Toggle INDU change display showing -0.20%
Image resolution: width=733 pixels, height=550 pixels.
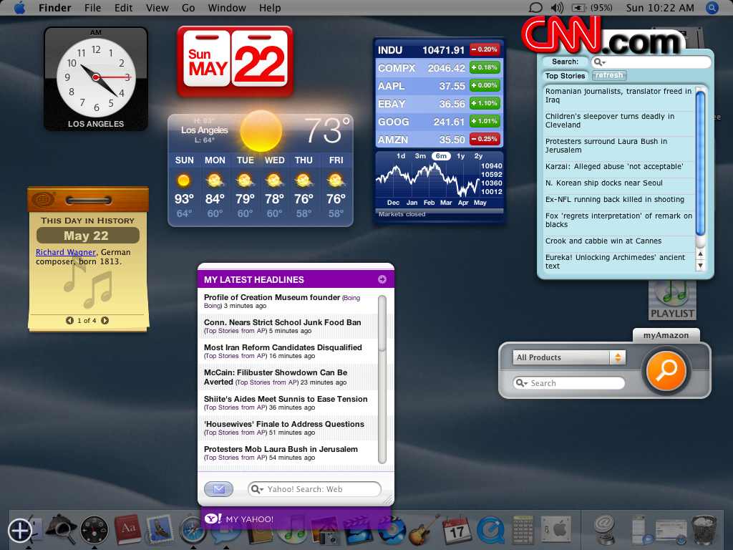485,49
